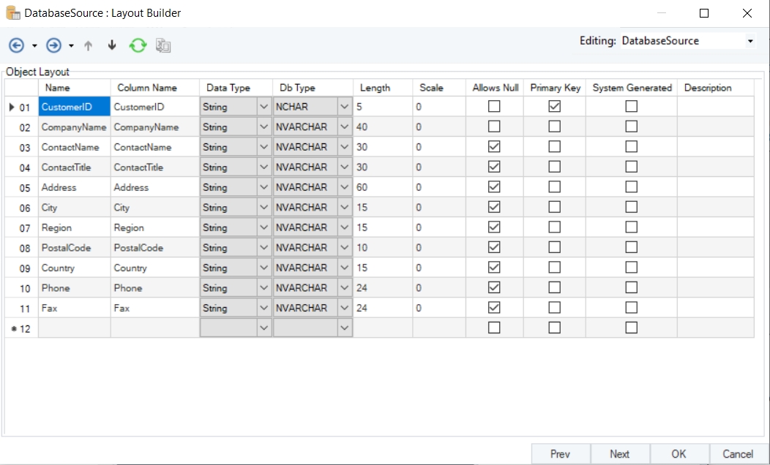Image resolution: width=770 pixels, height=465 pixels.
Task: Select the row 01 header arrow
Action: [12, 107]
